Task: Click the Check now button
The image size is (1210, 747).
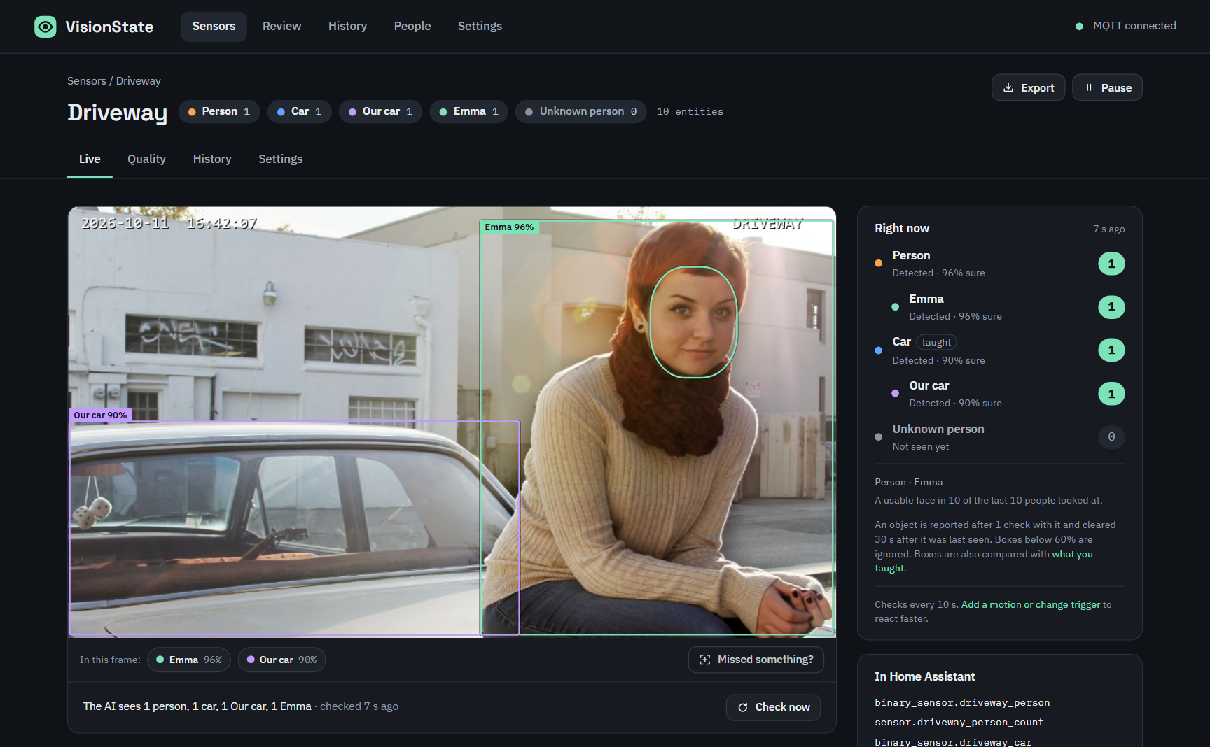Action: pyautogui.click(x=773, y=707)
